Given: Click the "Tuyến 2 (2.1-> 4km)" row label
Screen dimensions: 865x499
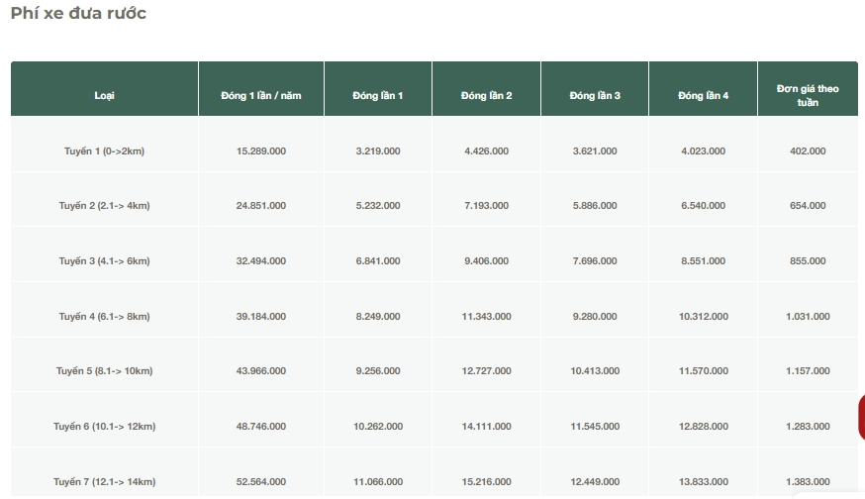Looking at the screenshot, I should [104, 206].
